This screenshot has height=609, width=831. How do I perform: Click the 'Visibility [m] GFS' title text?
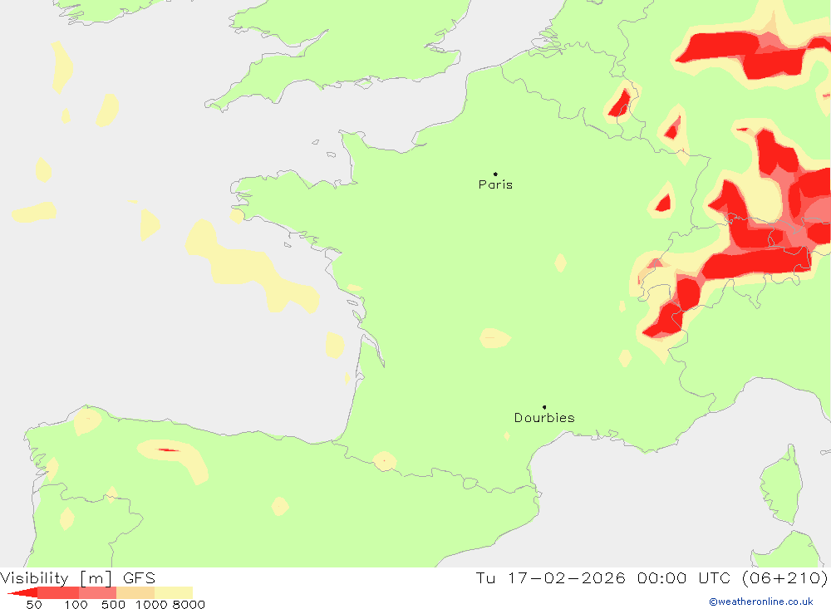[78, 577]
